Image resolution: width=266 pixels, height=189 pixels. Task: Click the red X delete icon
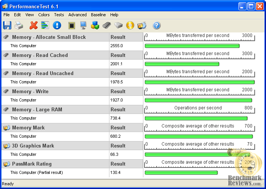tap(34, 25)
